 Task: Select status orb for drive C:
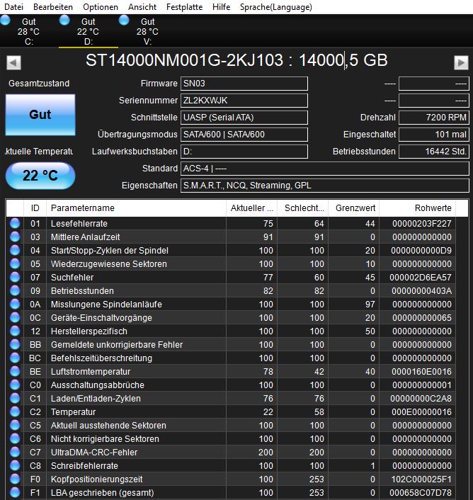pyautogui.click(x=6, y=21)
